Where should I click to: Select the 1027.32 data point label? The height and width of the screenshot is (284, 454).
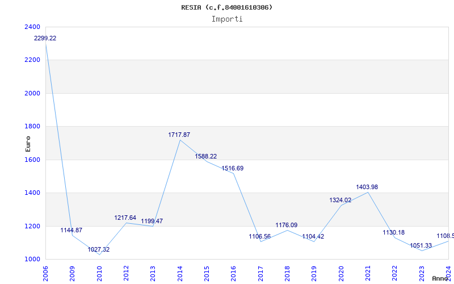(99, 249)
